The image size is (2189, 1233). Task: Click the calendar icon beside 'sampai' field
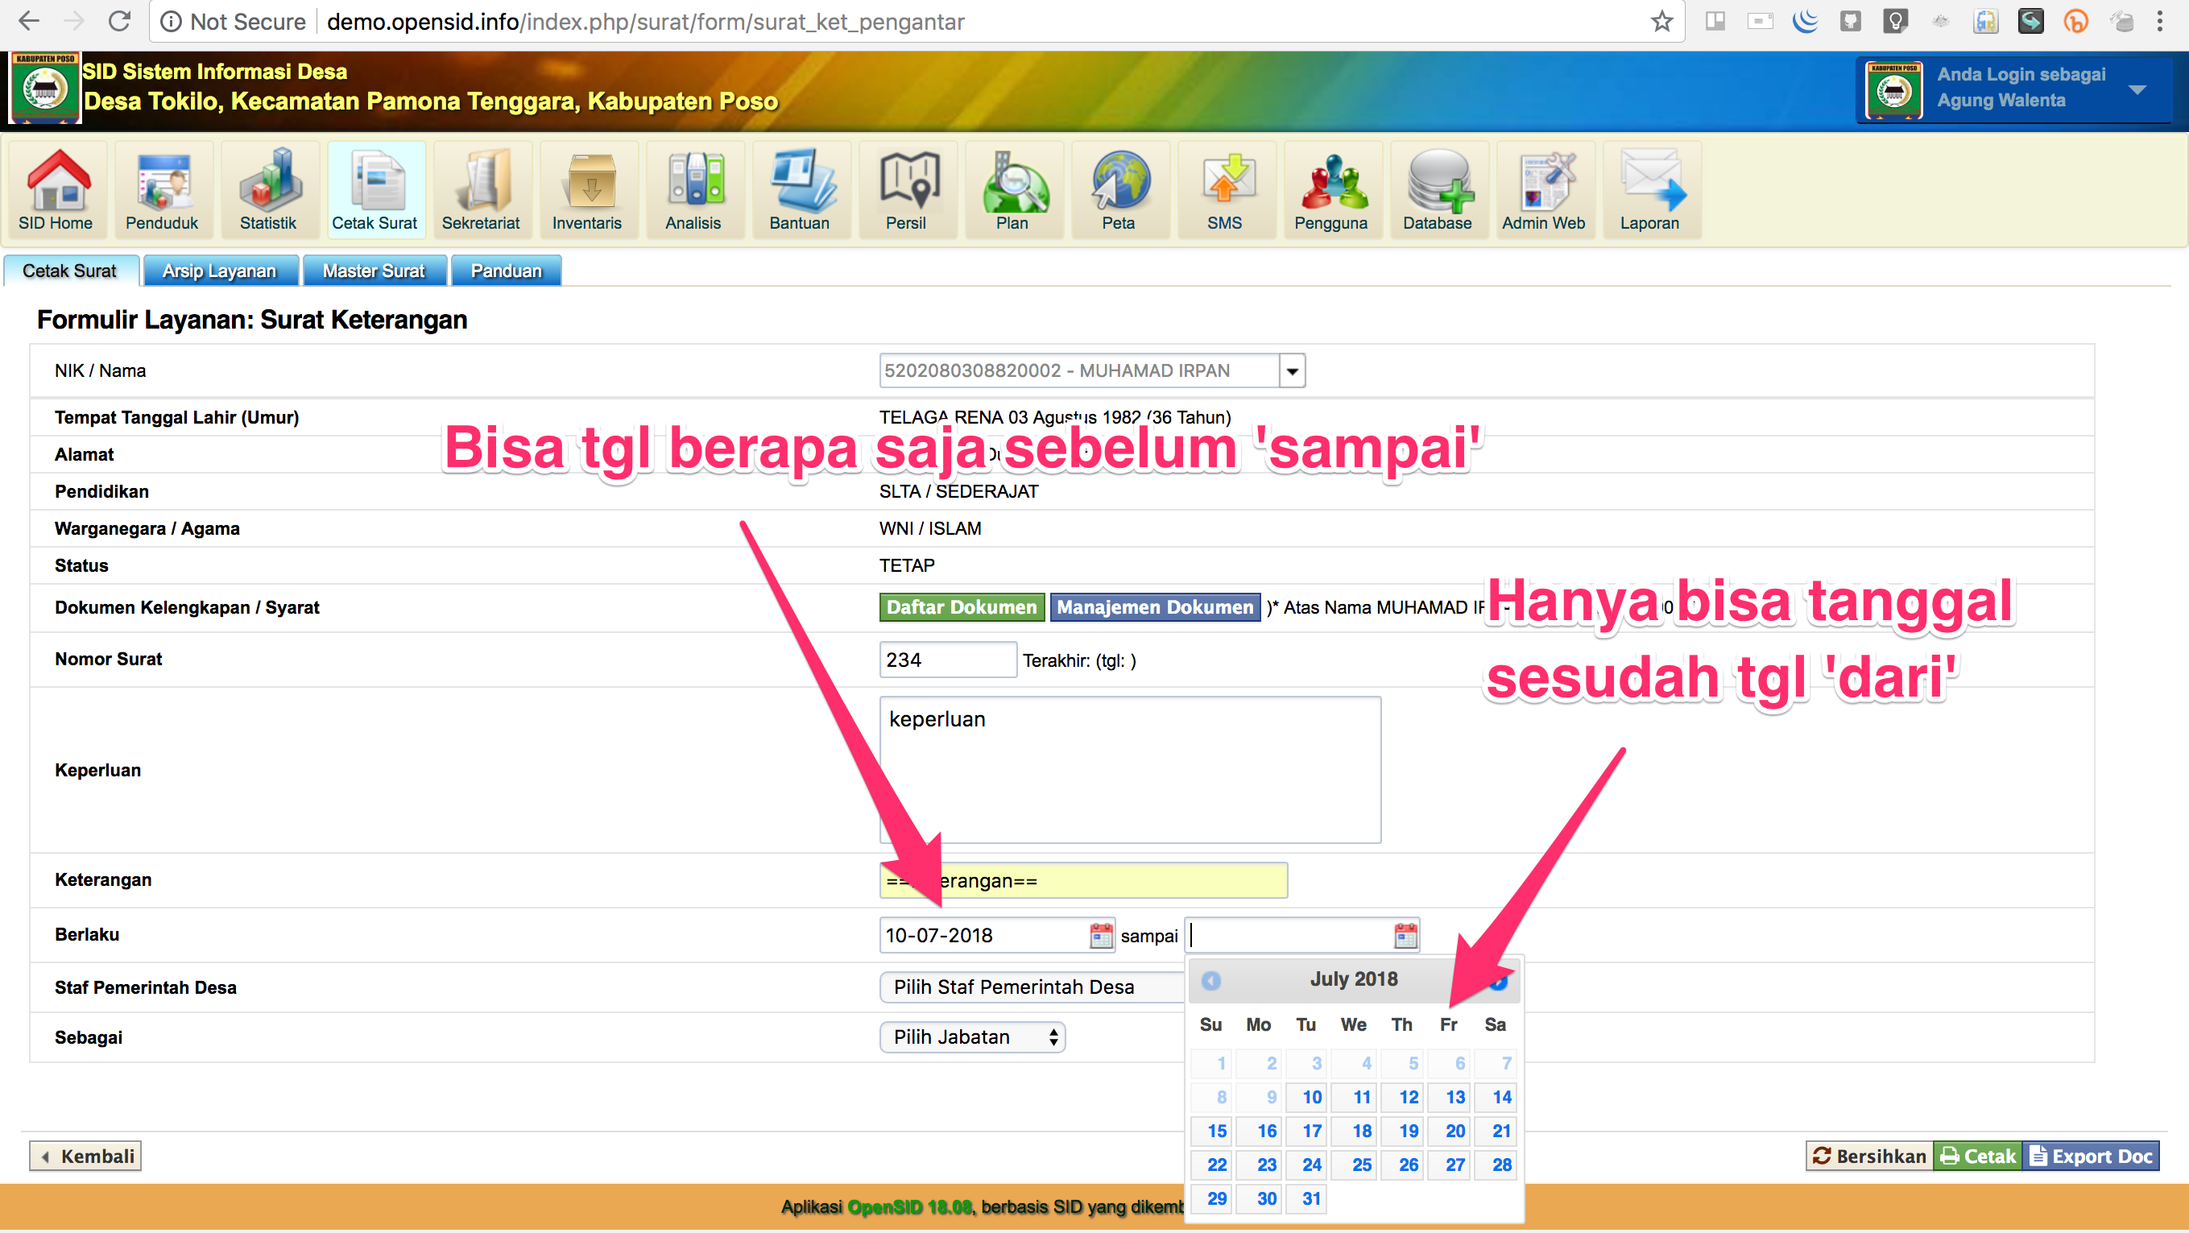[x=1404, y=935]
